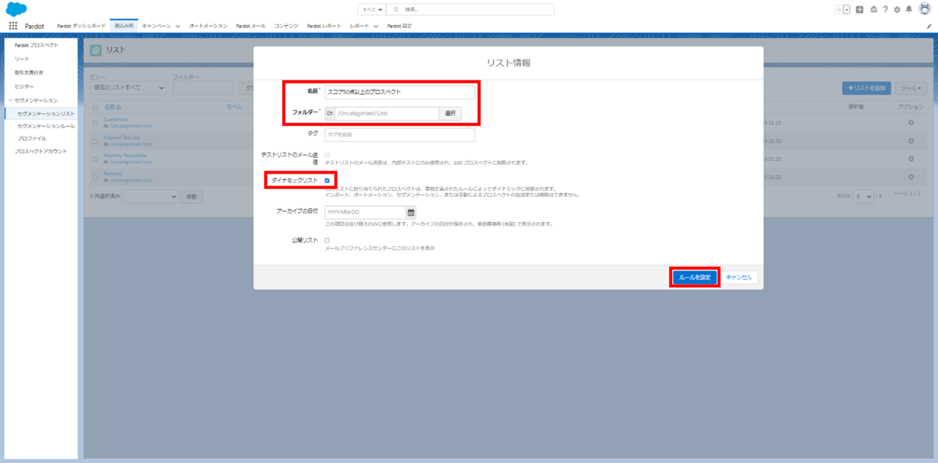Open リード in sidebar
The width and height of the screenshot is (938, 463).
pyautogui.click(x=22, y=59)
